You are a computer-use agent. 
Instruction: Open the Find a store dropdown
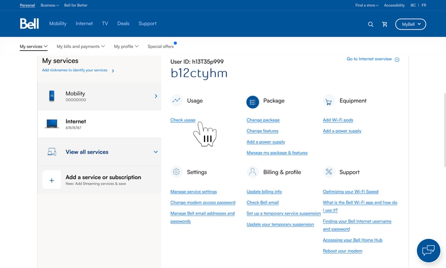[367, 5]
